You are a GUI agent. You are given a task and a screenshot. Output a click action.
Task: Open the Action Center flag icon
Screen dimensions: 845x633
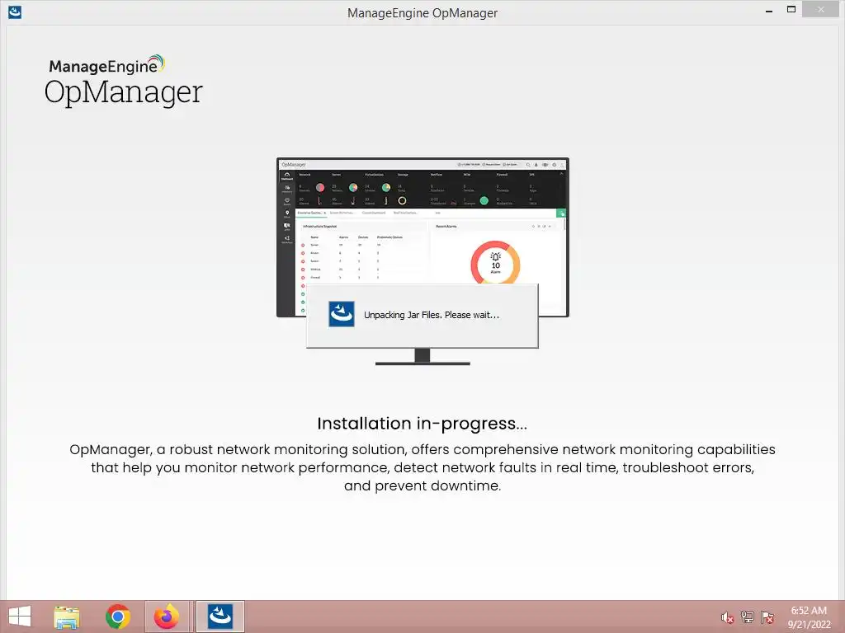point(767,617)
